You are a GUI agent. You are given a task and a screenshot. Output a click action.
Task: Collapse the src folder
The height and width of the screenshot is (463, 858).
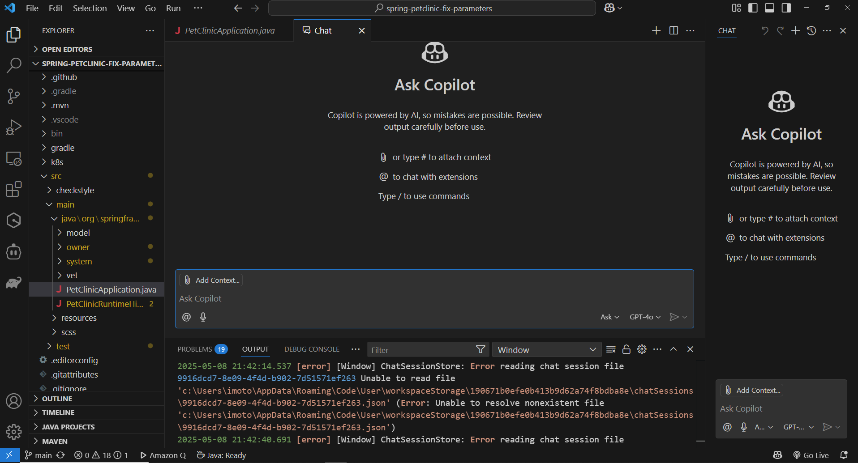97,176
